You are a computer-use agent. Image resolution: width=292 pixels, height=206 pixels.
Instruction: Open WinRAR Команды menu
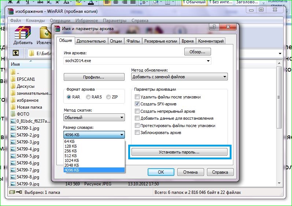click(35, 21)
